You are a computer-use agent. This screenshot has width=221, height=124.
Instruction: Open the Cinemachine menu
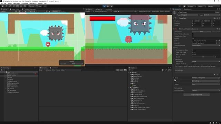tap(33, 3)
